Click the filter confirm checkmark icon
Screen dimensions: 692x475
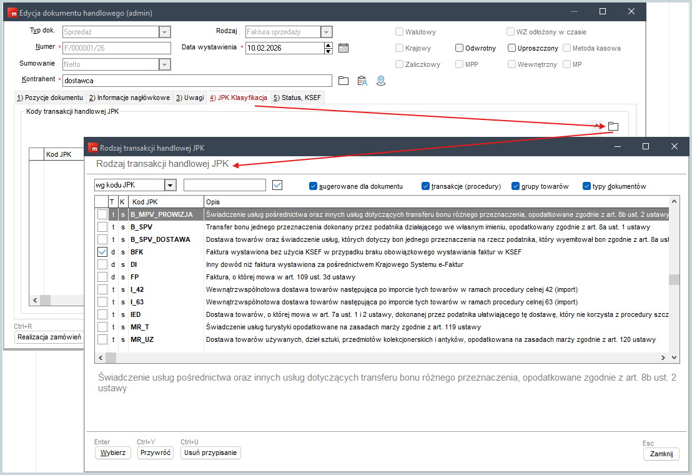pos(278,185)
